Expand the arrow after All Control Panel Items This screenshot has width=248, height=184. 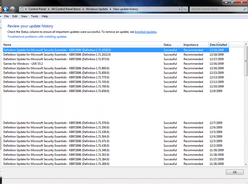click(83, 9)
